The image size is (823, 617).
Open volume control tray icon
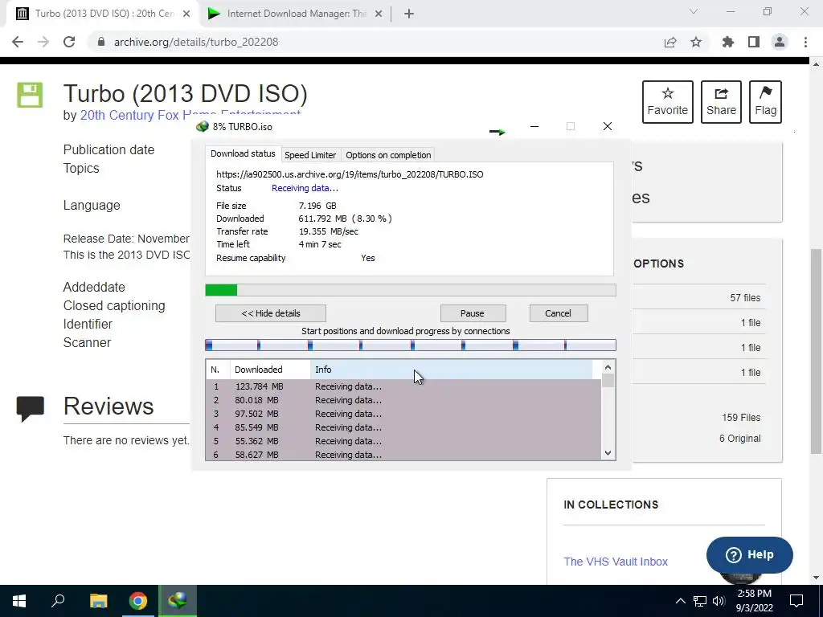pyautogui.click(x=719, y=601)
